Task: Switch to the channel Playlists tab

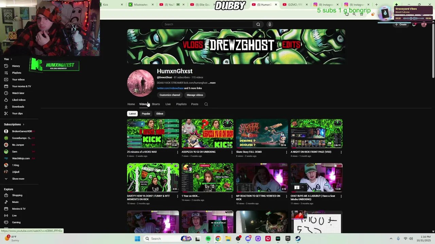Action: 181,104
